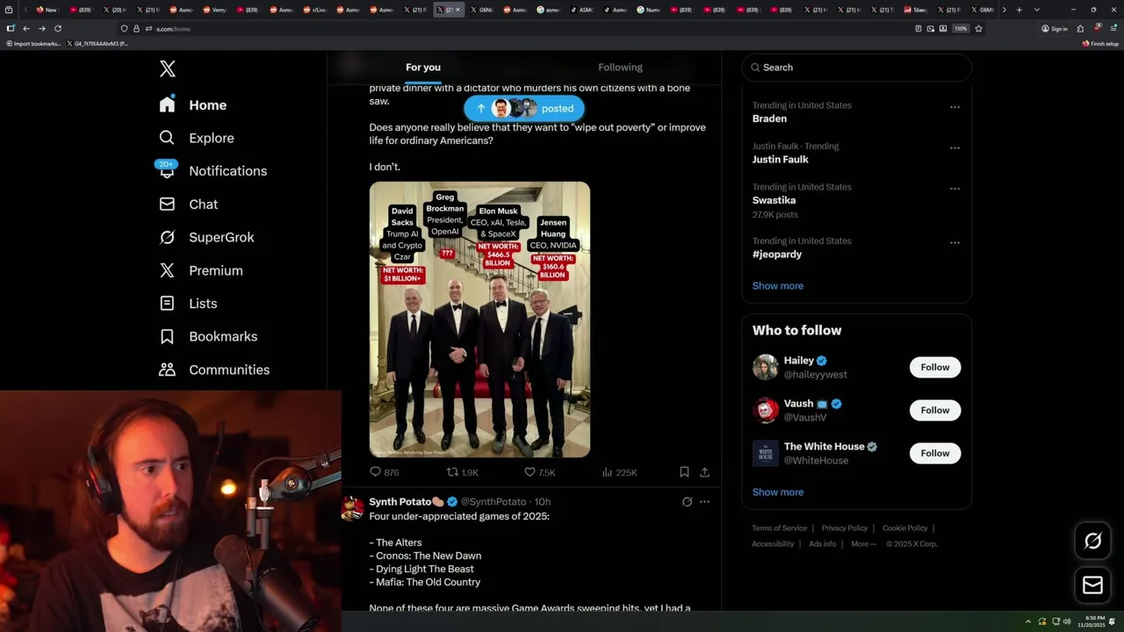
Task: Switch to the Following tab
Action: click(x=621, y=68)
